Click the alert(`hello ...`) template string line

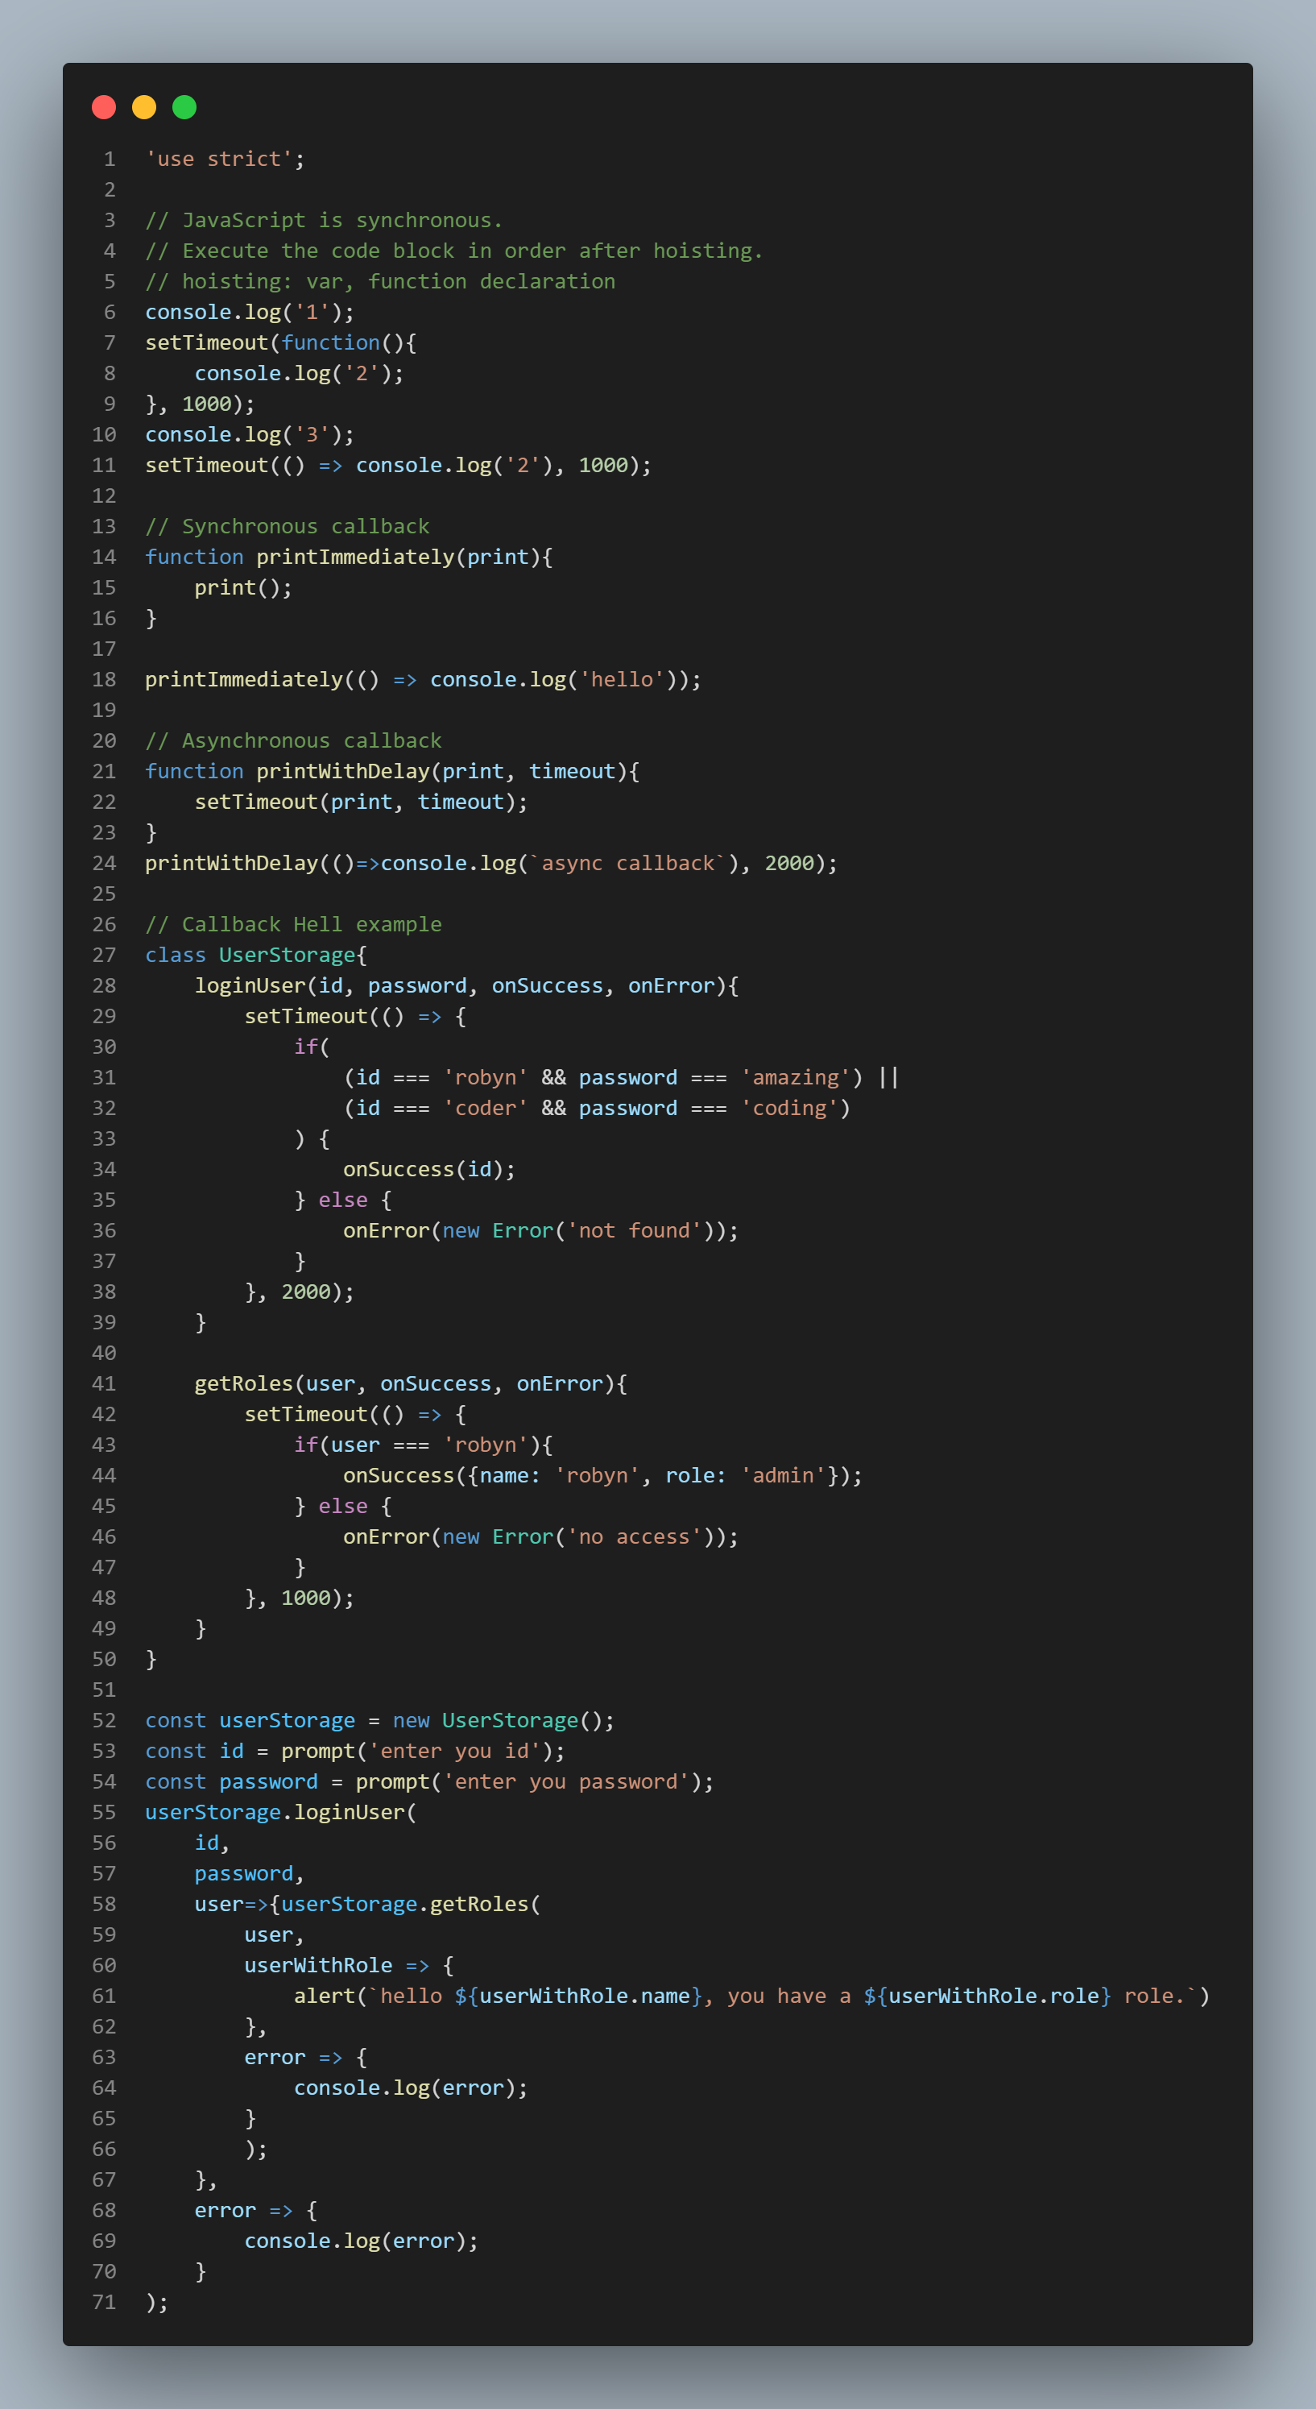coord(751,1996)
